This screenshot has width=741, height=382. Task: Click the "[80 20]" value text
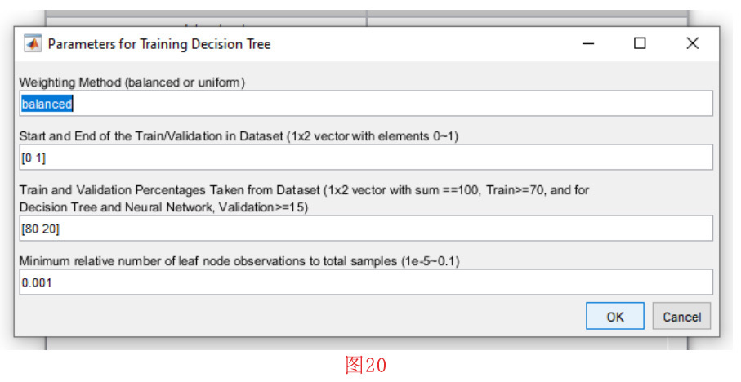[40, 229]
